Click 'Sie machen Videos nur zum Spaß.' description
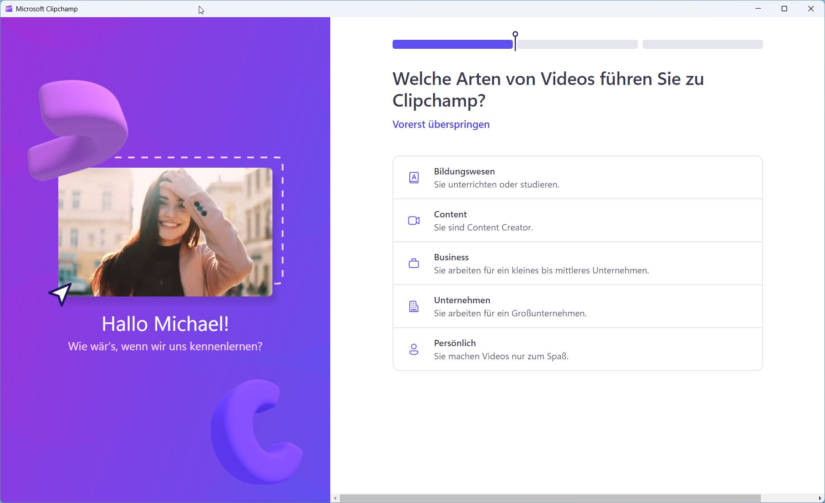Image resolution: width=825 pixels, height=503 pixels. (x=501, y=356)
